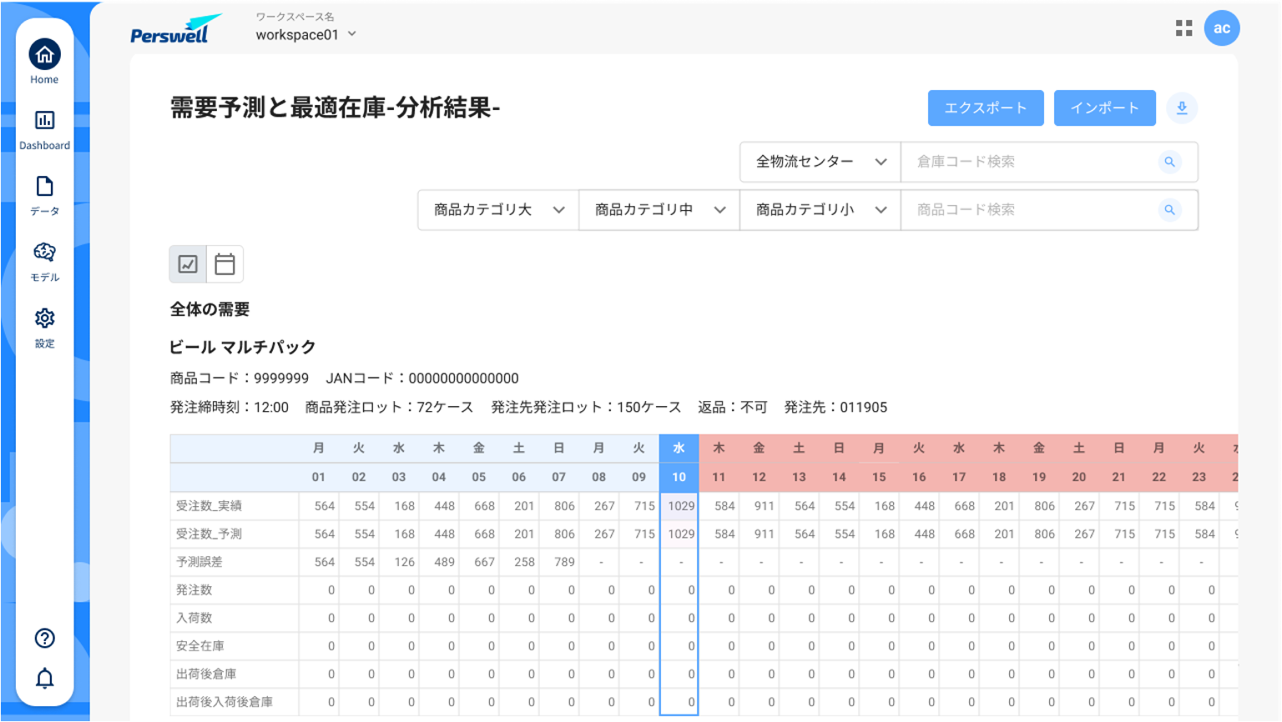Open the 設定 (Settings) section
1282x722 pixels.
click(44, 325)
